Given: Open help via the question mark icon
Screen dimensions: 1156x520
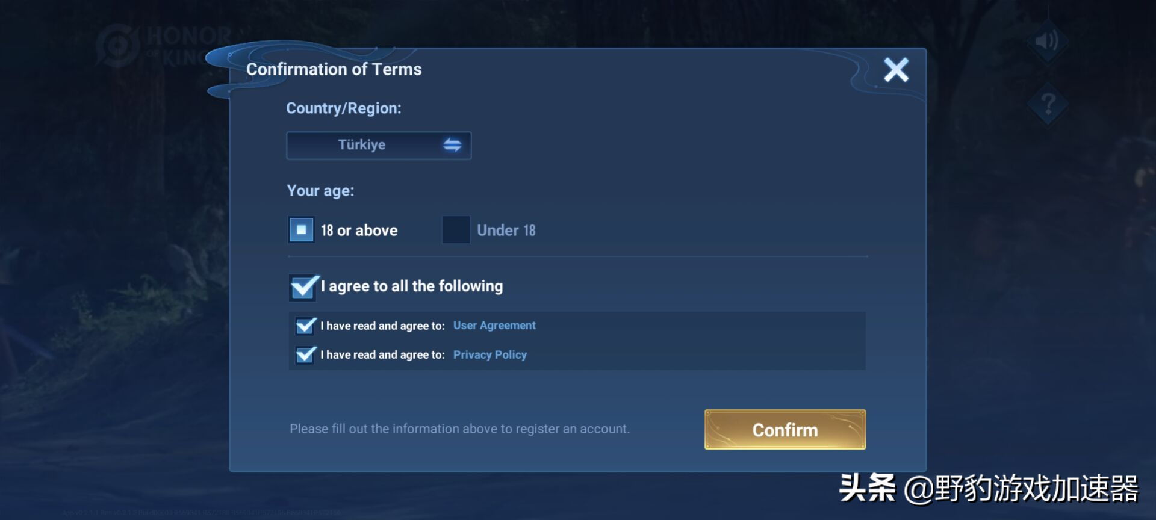Looking at the screenshot, I should (1048, 104).
